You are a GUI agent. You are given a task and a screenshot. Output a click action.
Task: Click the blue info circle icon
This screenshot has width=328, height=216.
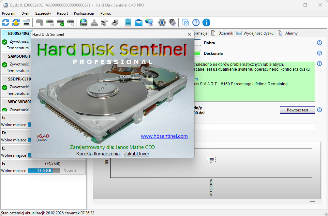click(x=206, y=22)
